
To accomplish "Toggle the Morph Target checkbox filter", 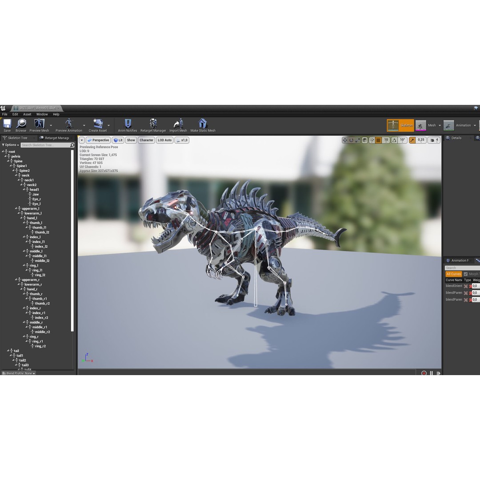I will point(466,274).
